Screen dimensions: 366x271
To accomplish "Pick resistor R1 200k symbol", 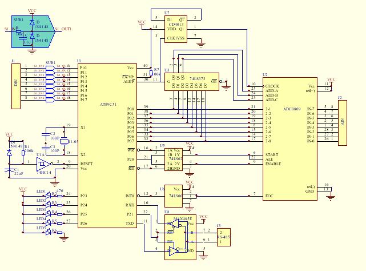I will (23, 153).
